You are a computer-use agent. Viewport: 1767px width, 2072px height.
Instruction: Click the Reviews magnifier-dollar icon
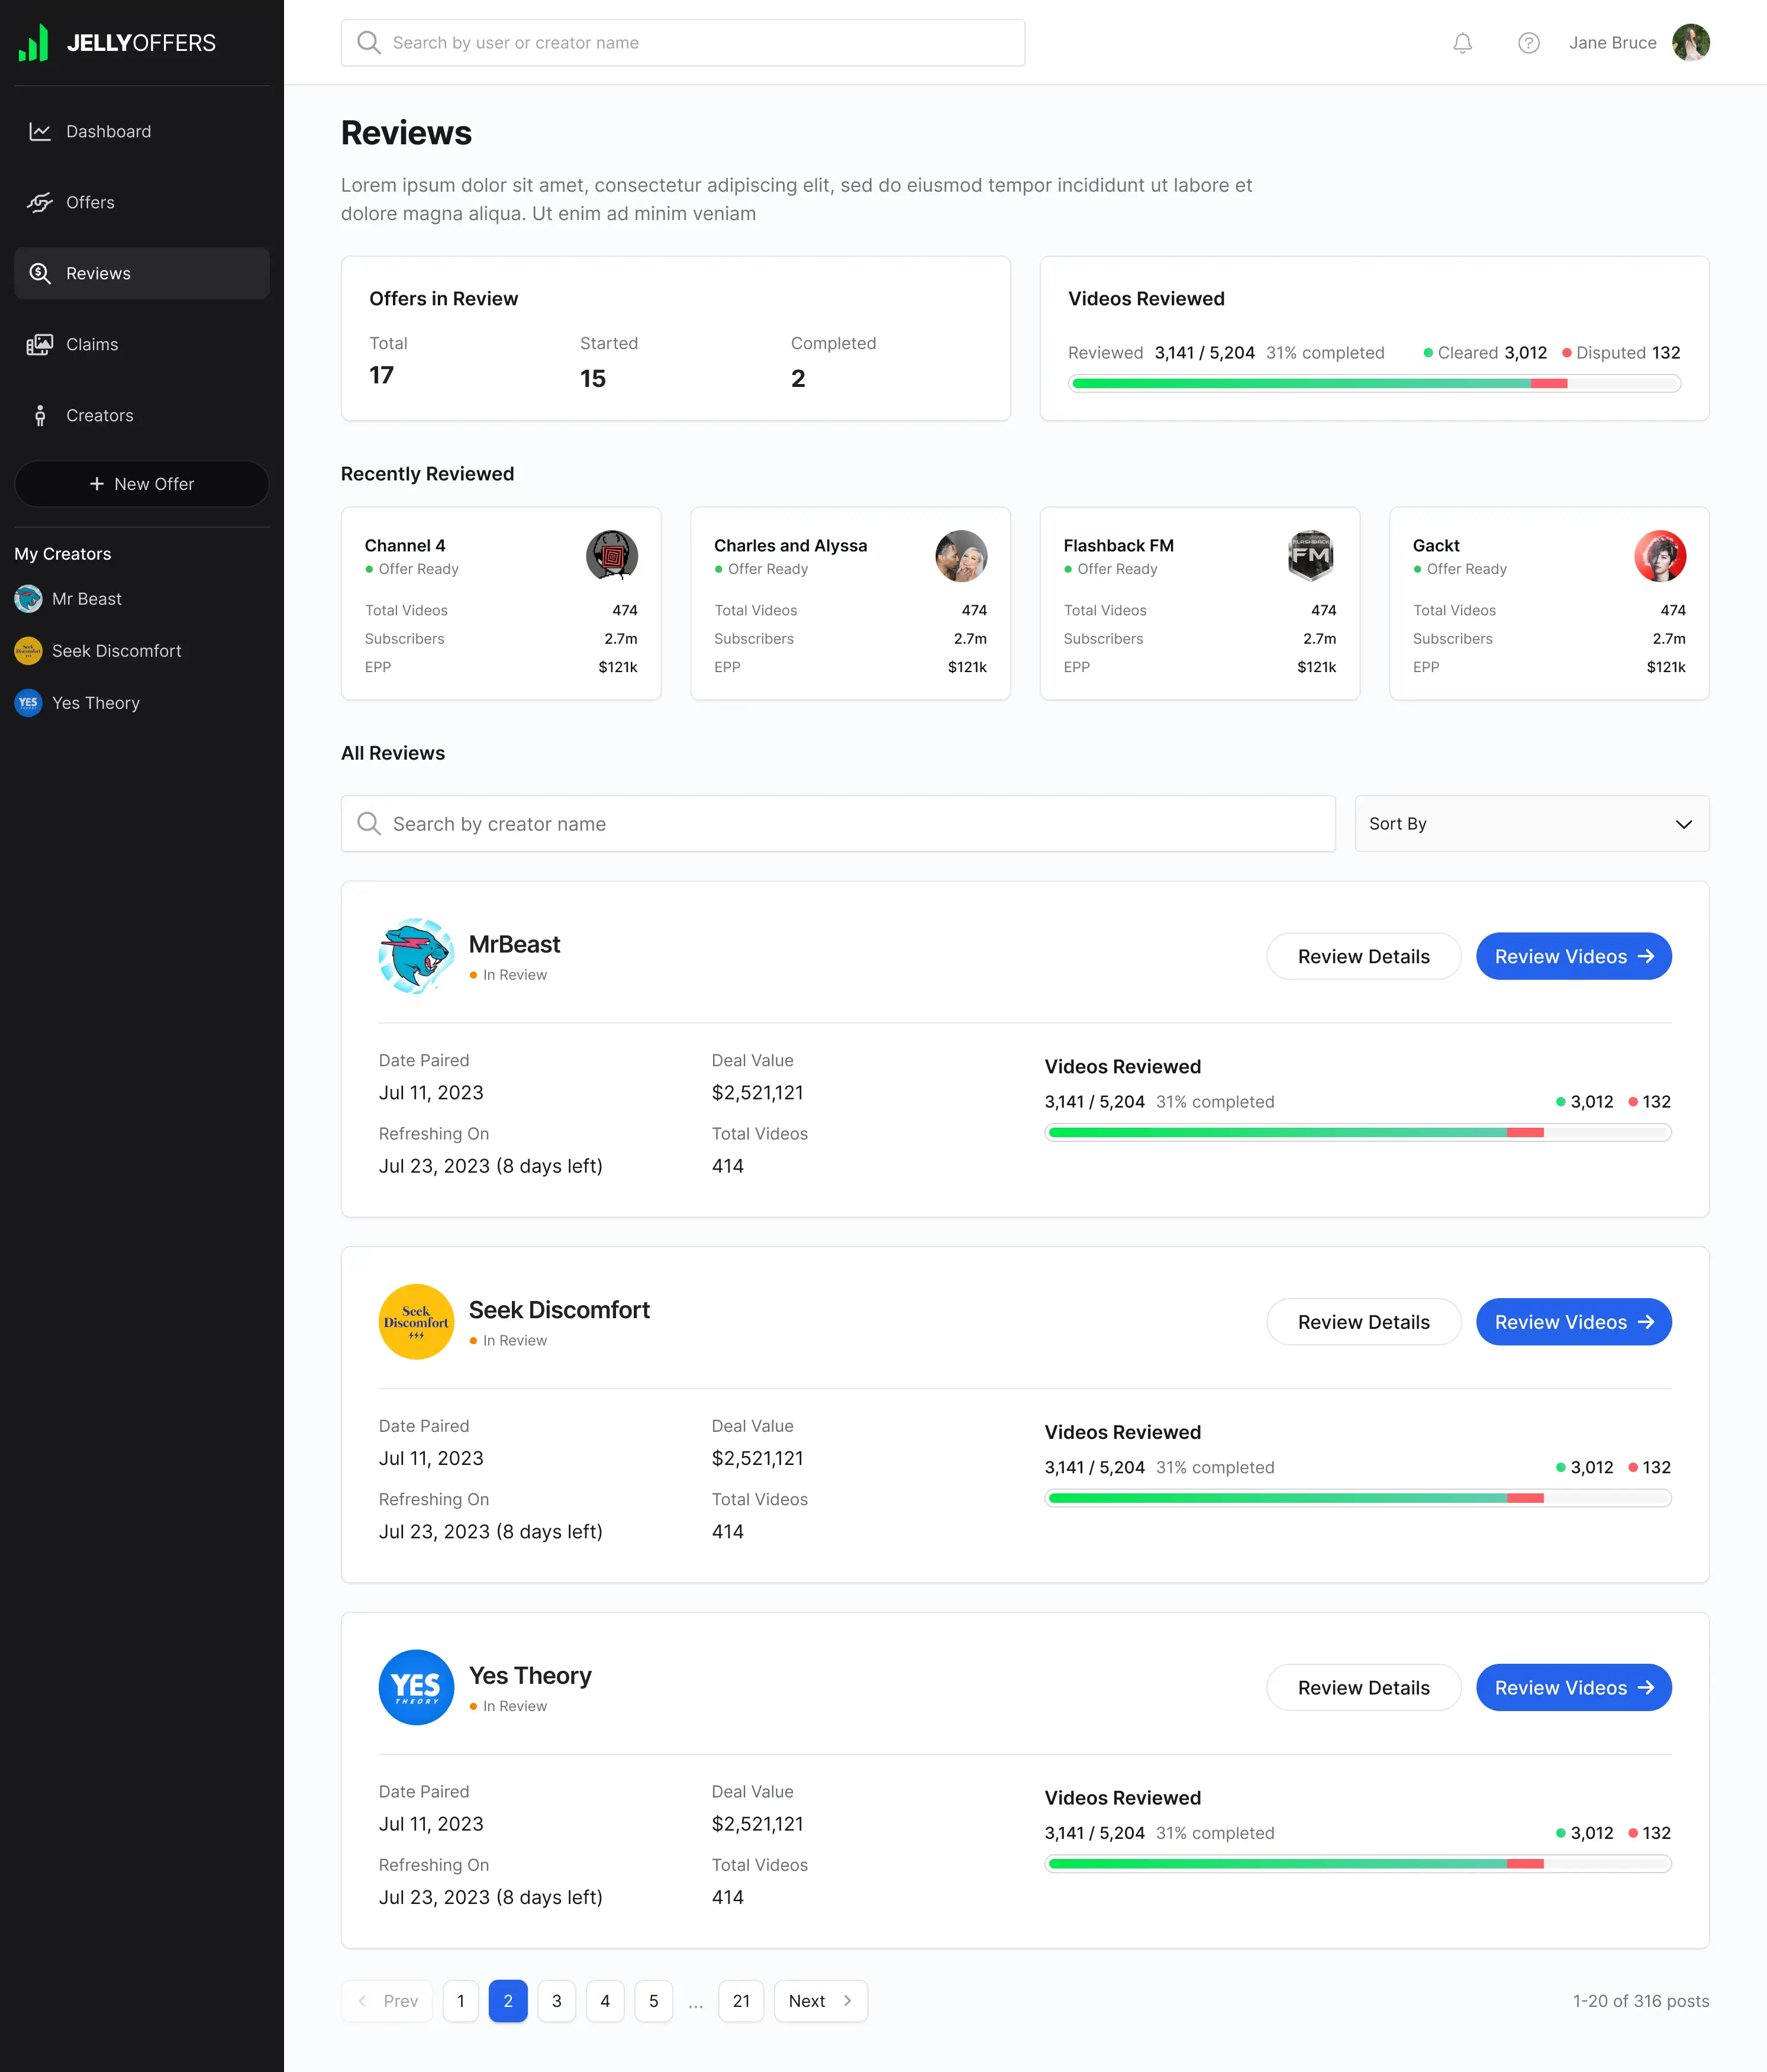[x=40, y=273]
